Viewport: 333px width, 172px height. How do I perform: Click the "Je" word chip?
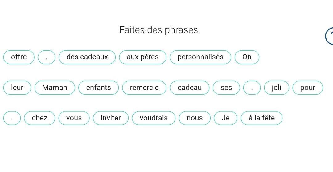tap(225, 118)
